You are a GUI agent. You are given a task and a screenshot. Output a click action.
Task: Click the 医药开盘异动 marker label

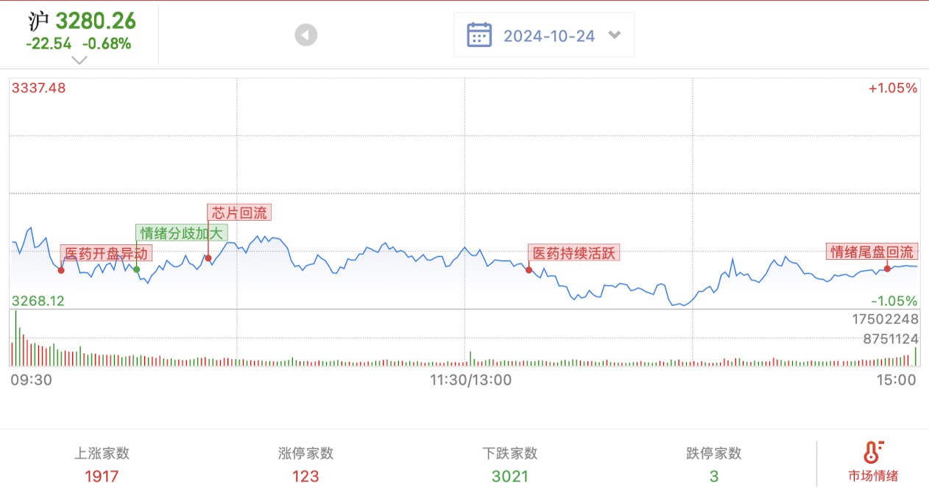[106, 254]
